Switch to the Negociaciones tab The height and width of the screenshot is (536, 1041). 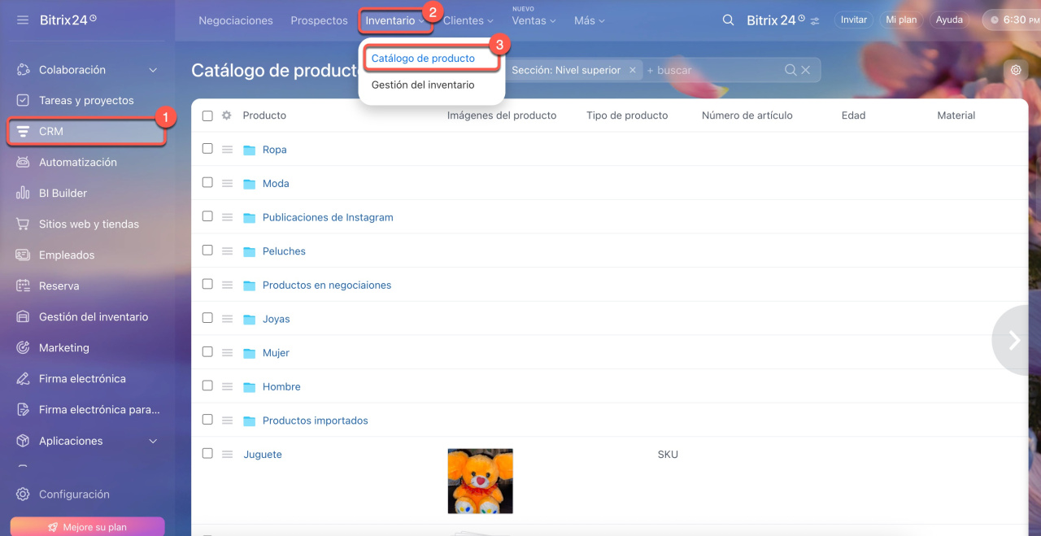click(236, 20)
